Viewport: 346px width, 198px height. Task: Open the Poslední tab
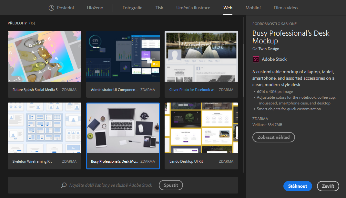click(x=65, y=8)
